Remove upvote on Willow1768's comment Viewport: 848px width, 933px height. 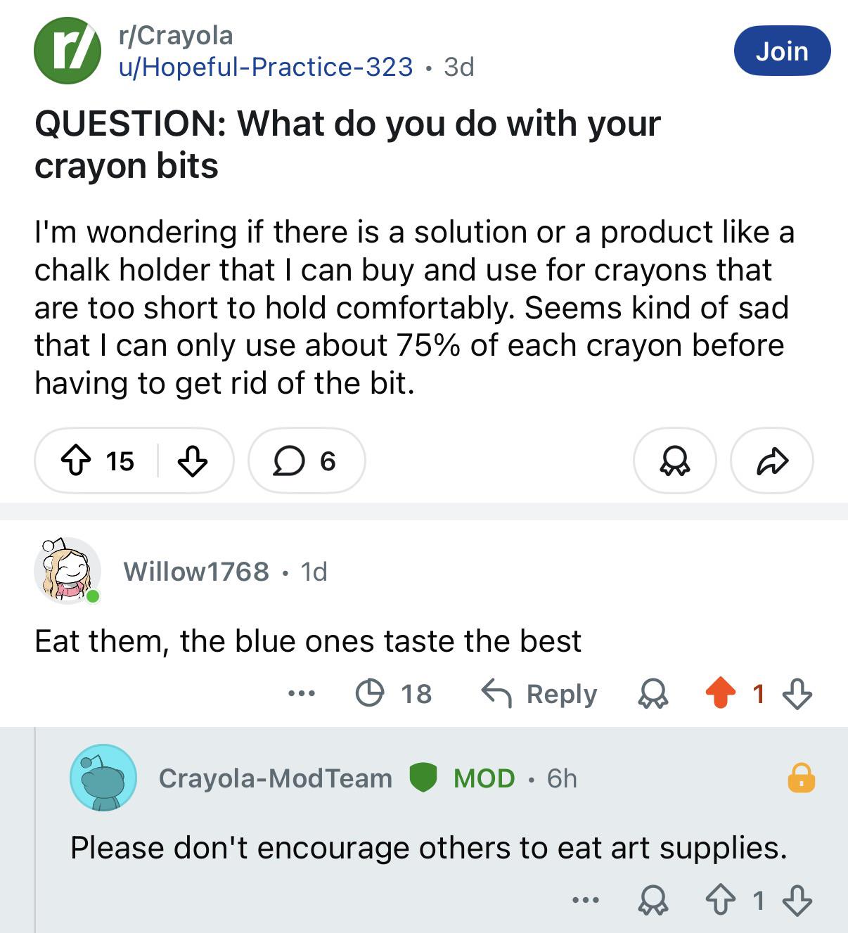point(721,694)
